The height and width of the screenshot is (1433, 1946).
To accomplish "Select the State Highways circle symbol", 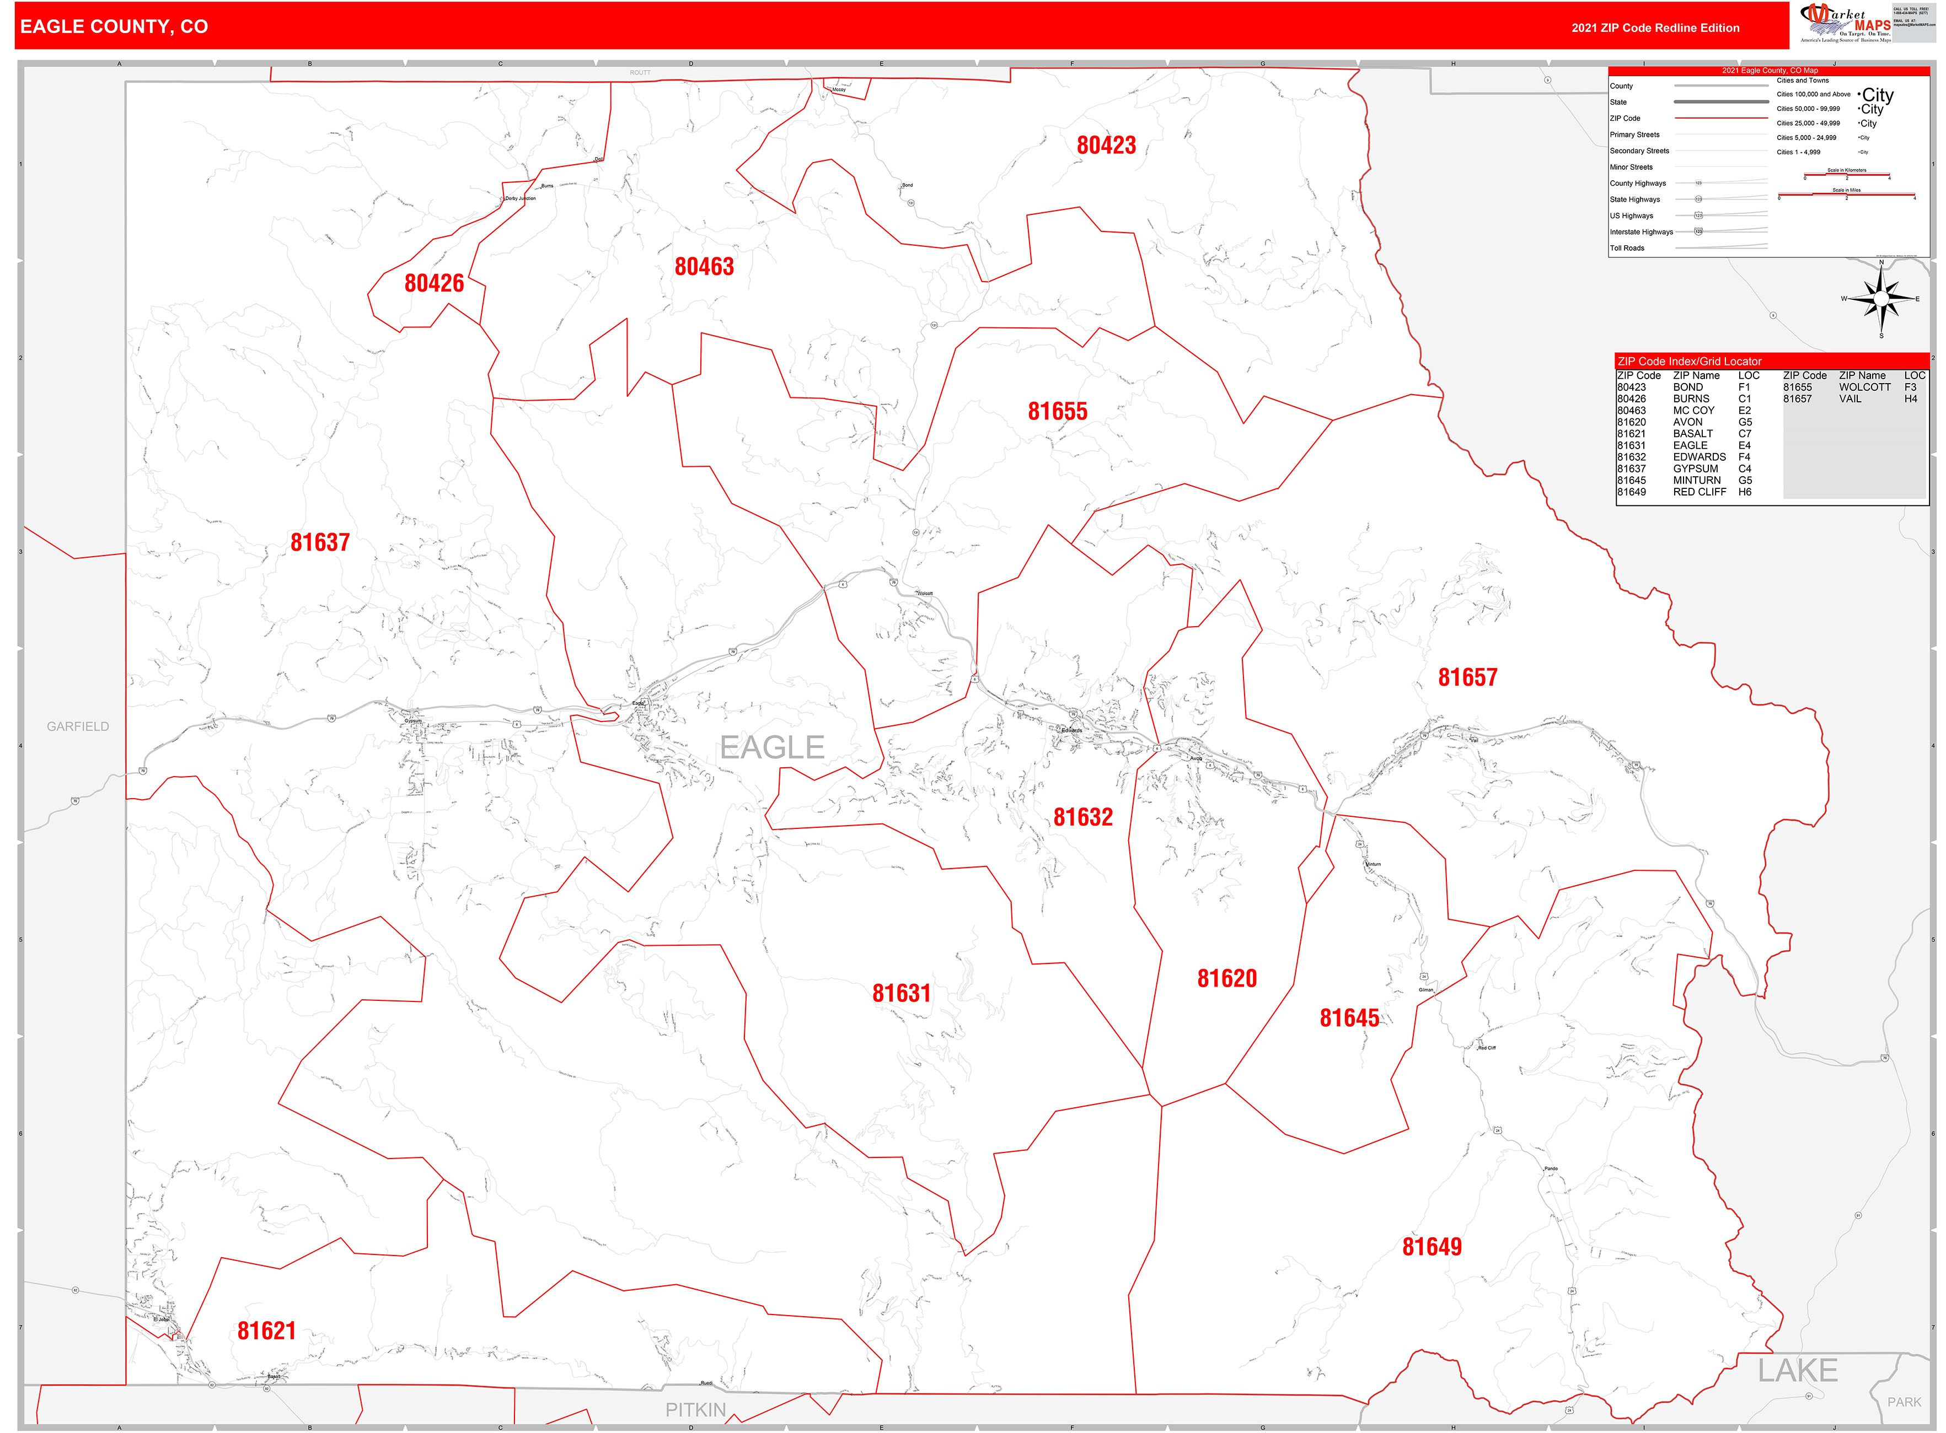I will [x=1698, y=200].
